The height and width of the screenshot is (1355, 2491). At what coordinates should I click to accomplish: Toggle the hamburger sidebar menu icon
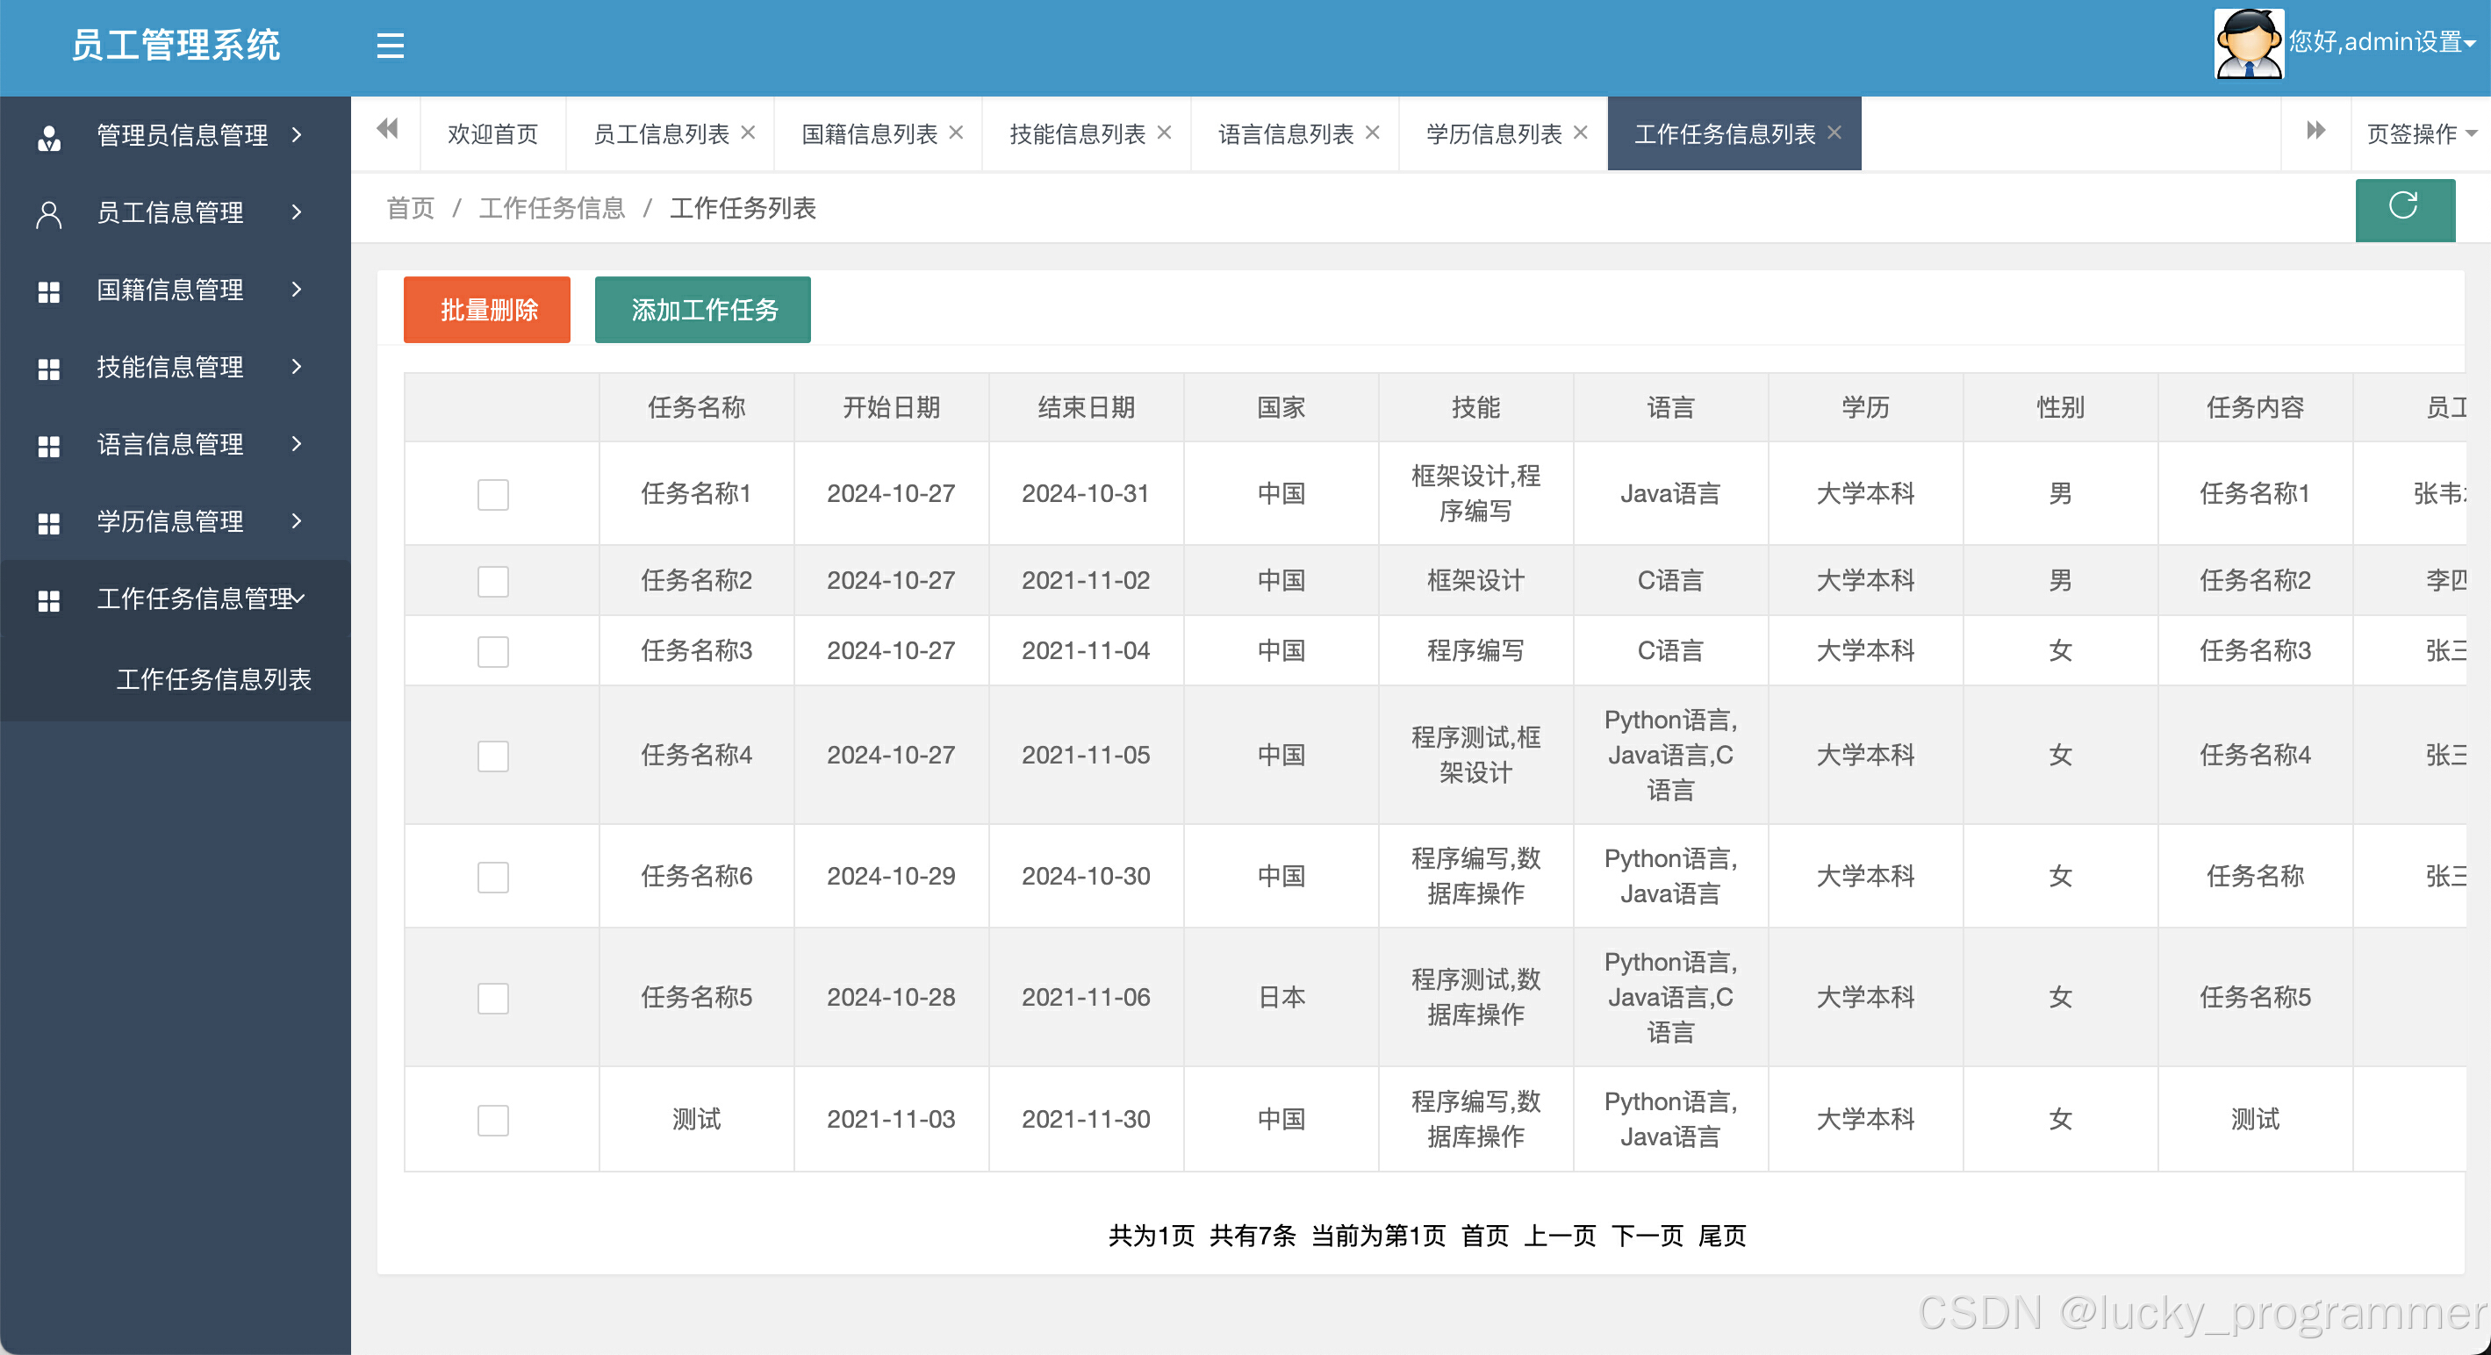coord(390,46)
